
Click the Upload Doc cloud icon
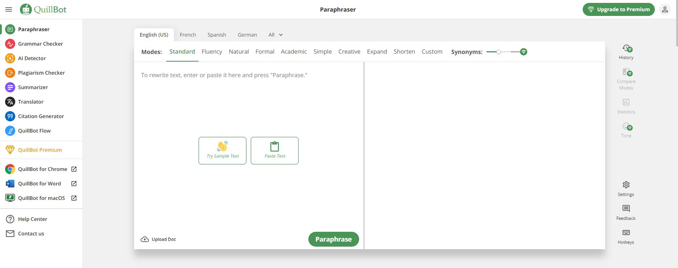(x=145, y=239)
